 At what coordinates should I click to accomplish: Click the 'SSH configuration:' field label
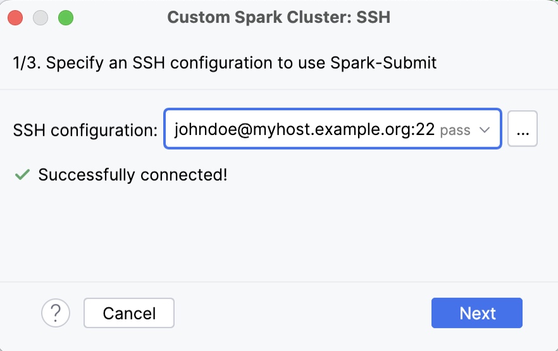[x=85, y=131]
